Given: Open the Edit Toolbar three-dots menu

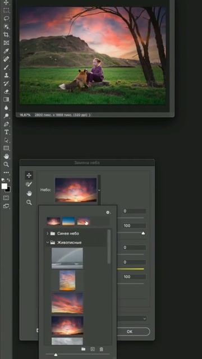Looking at the screenshot, I should point(6,172).
